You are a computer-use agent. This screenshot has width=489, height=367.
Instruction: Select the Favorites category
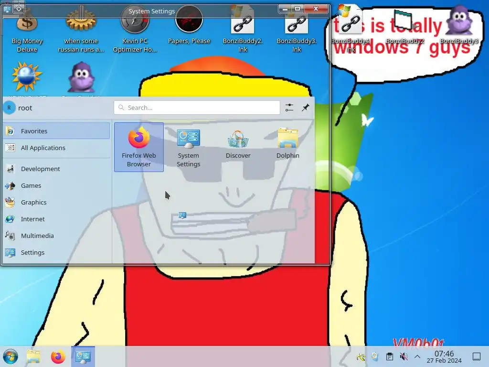56,131
